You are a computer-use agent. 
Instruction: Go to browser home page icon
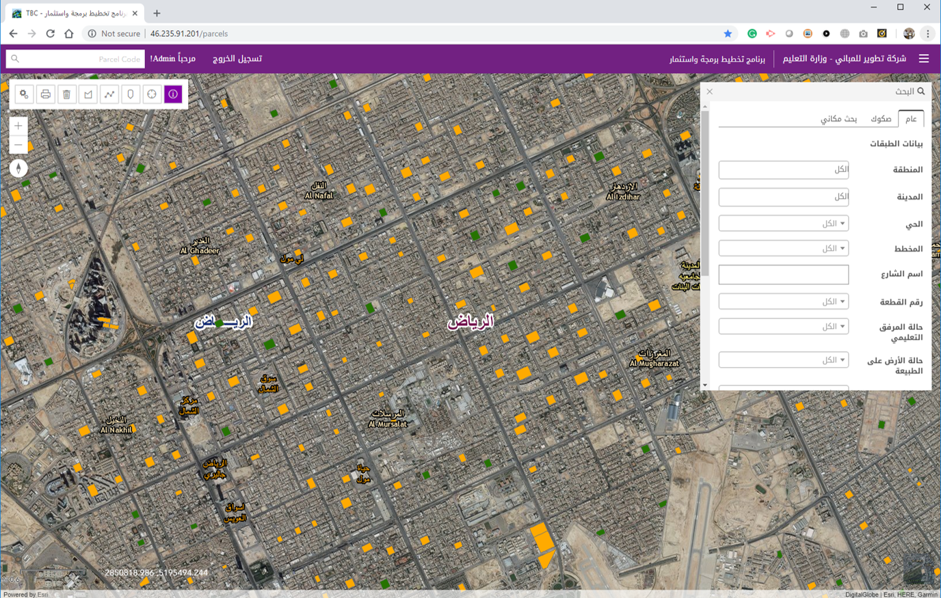pos(68,33)
